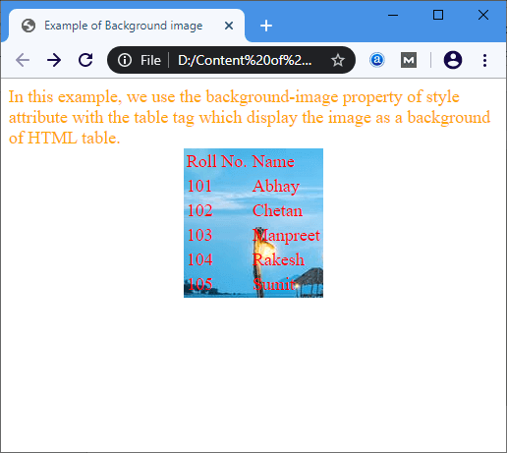
Task: Click the '101' table cell
Action: 199,186
